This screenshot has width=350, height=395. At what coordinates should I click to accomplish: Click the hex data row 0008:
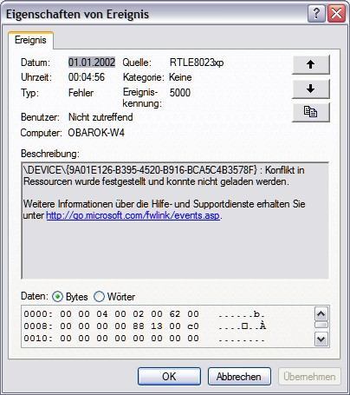coord(145,326)
